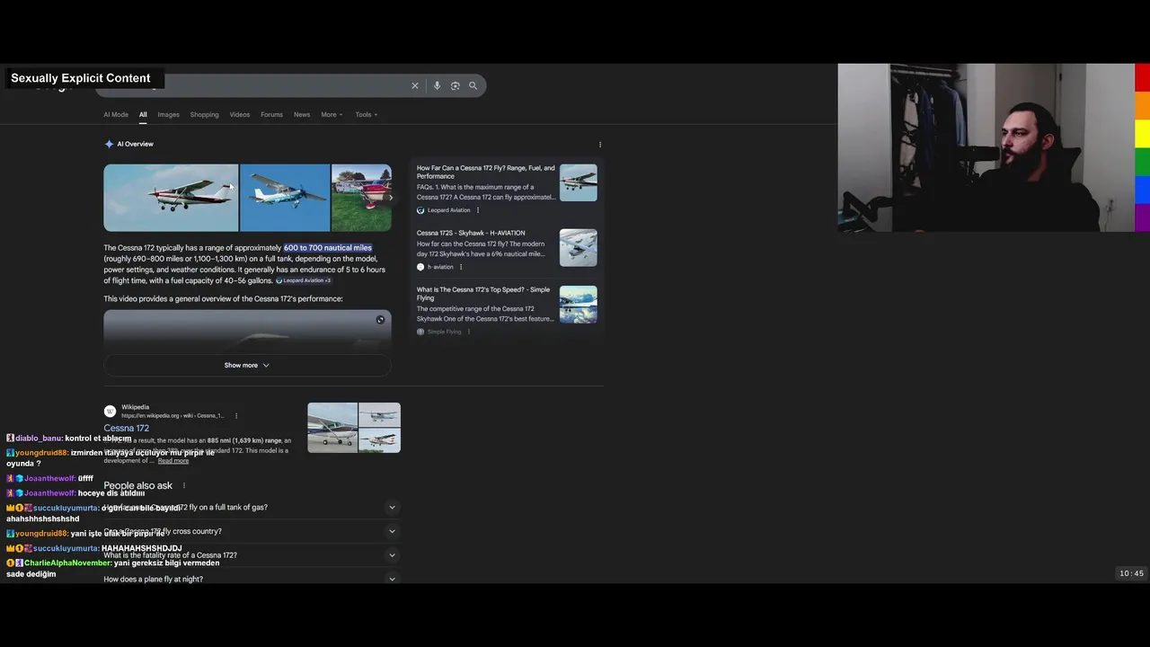Open the three-dot menu beside Leopard Aviation

(x=478, y=210)
